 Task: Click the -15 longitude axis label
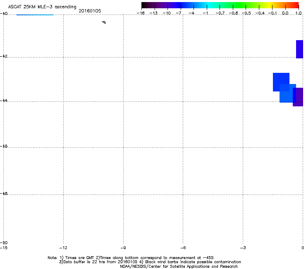(x=4, y=248)
